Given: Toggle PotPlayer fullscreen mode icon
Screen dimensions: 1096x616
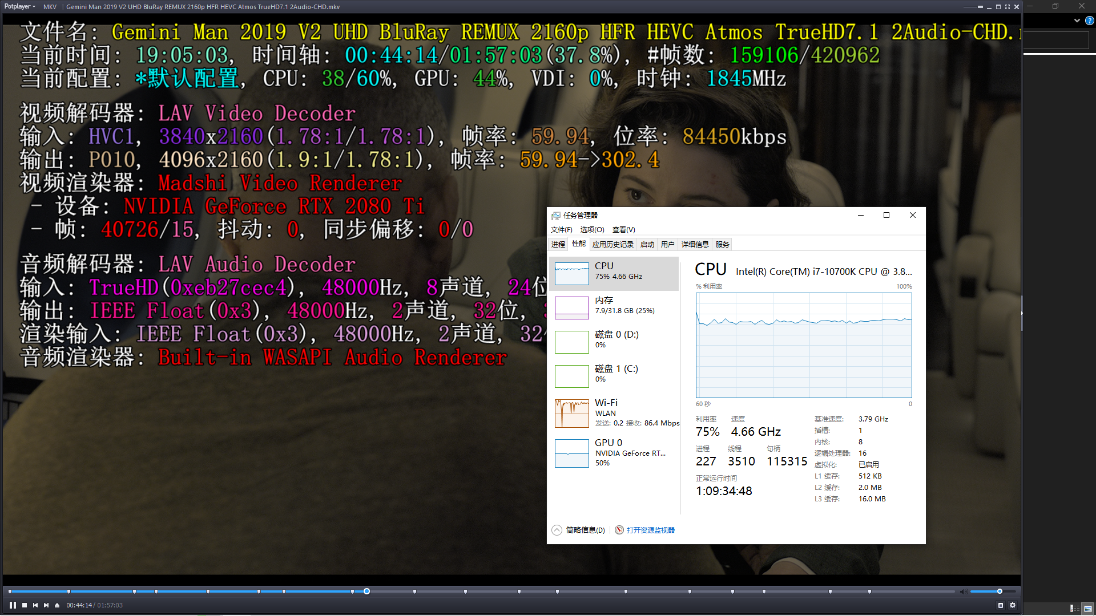Looking at the screenshot, I should click(1008, 7).
